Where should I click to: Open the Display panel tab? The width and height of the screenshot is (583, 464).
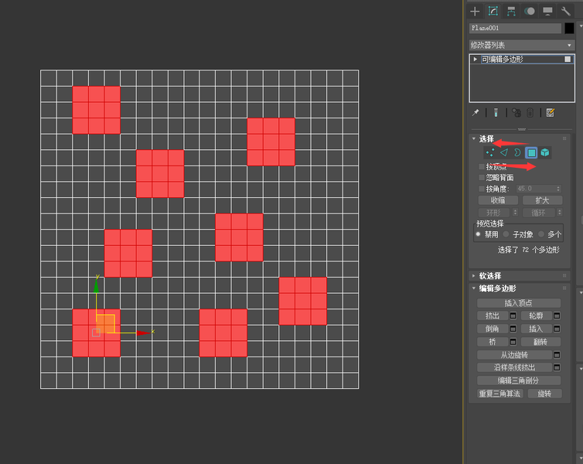547,11
